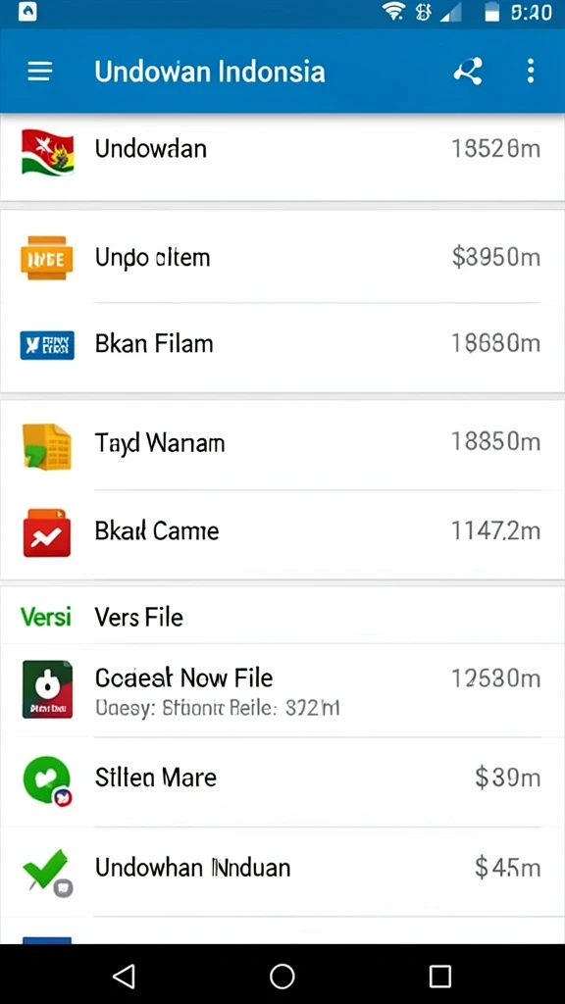Tap the green Versi label
565x1004 pixels.
tap(45, 618)
